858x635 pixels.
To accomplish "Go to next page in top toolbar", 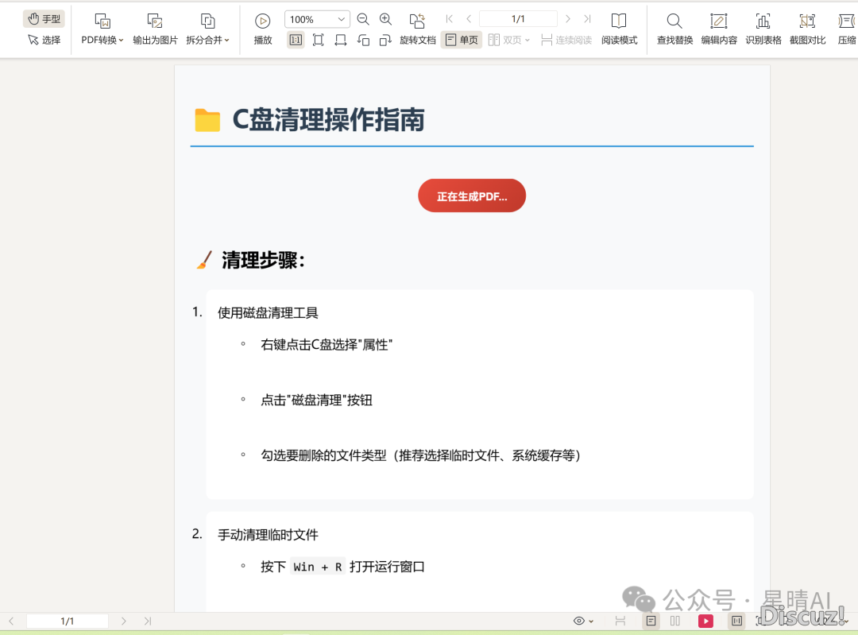I will point(568,18).
